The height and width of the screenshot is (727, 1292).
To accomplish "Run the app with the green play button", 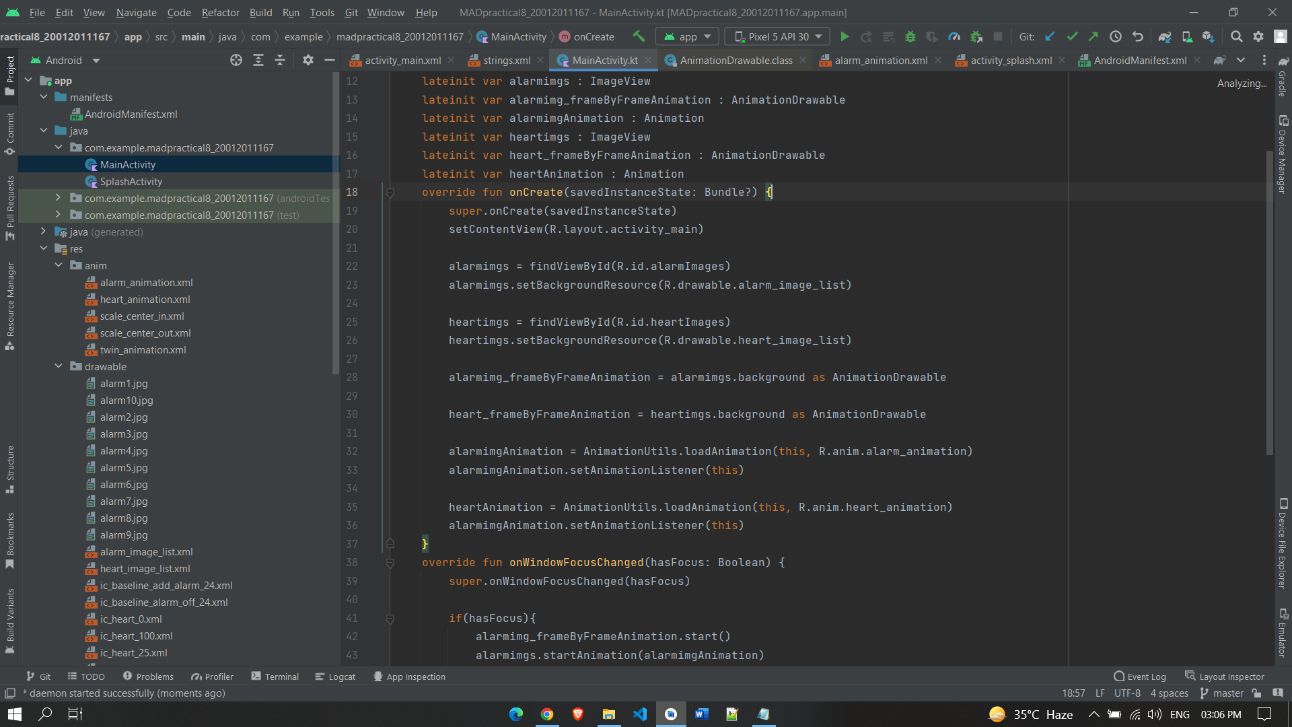I will pyautogui.click(x=845, y=36).
